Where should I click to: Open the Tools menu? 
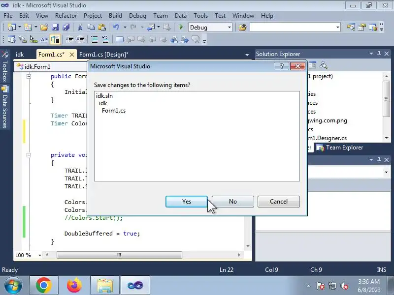tap(200, 16)
